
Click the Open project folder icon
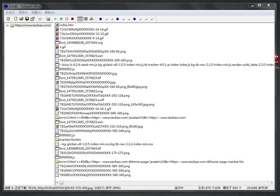(21, 19)
